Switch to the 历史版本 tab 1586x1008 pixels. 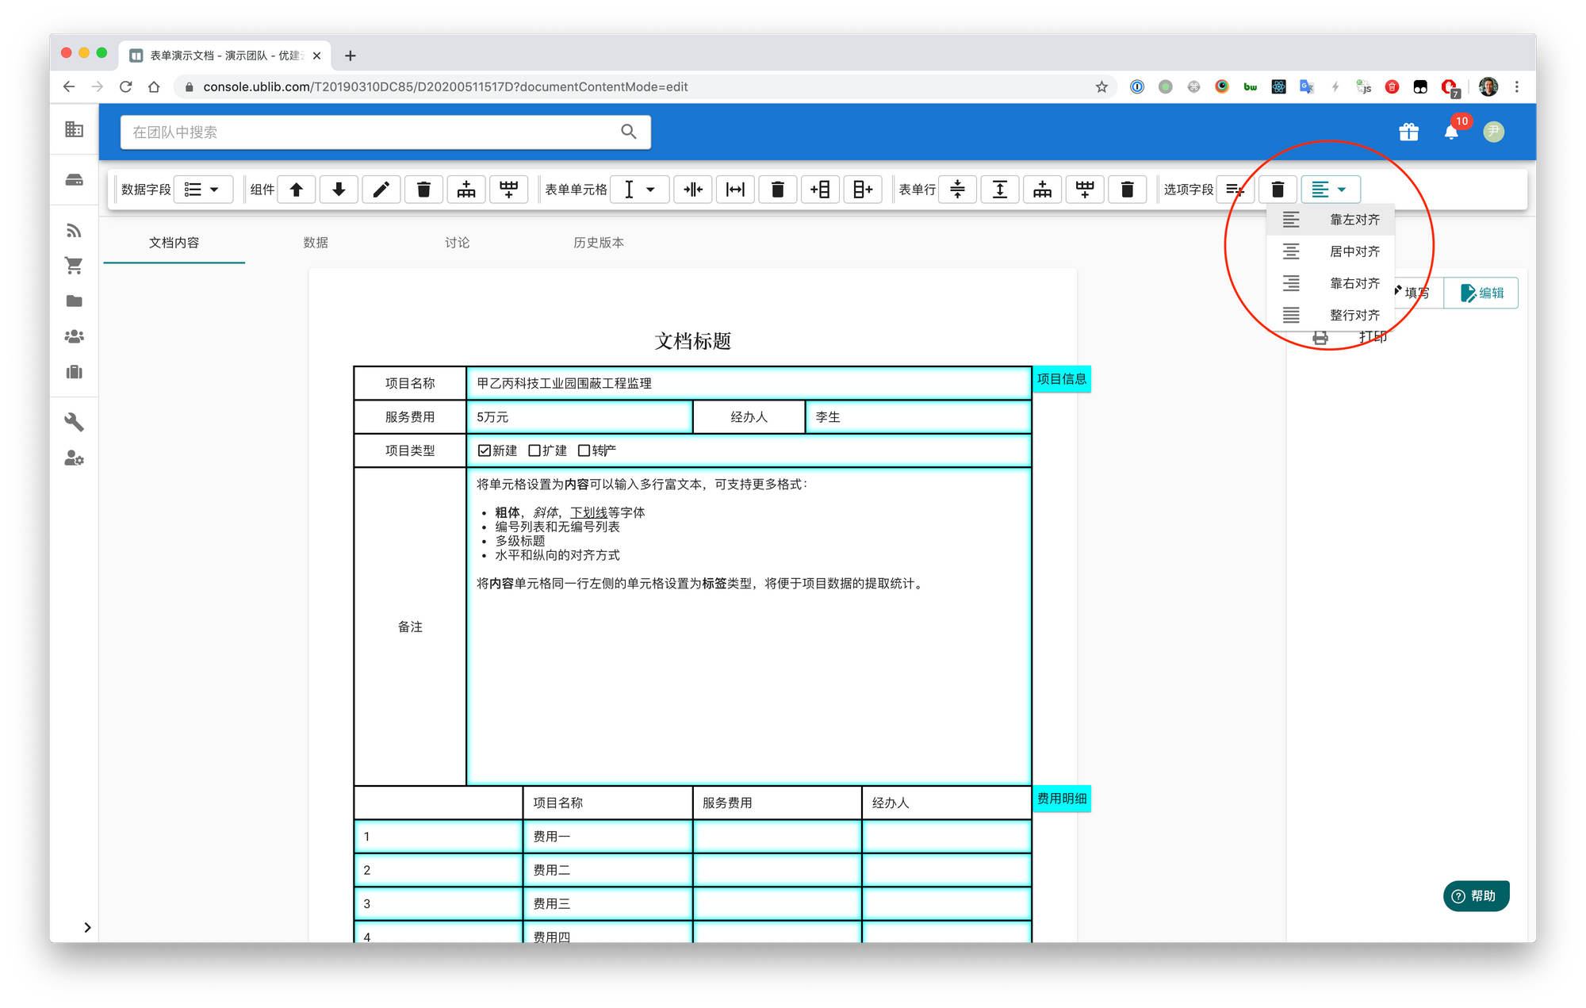pos(598,243)
